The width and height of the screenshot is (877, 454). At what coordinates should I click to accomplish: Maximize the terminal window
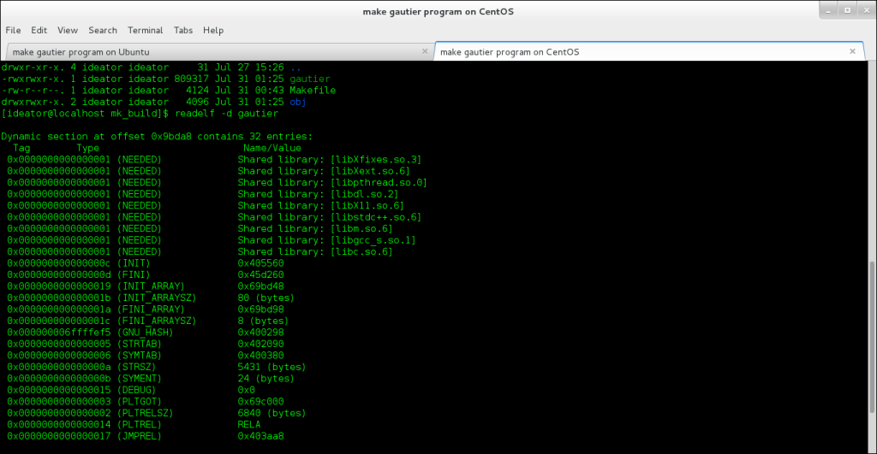coord(847,10)
